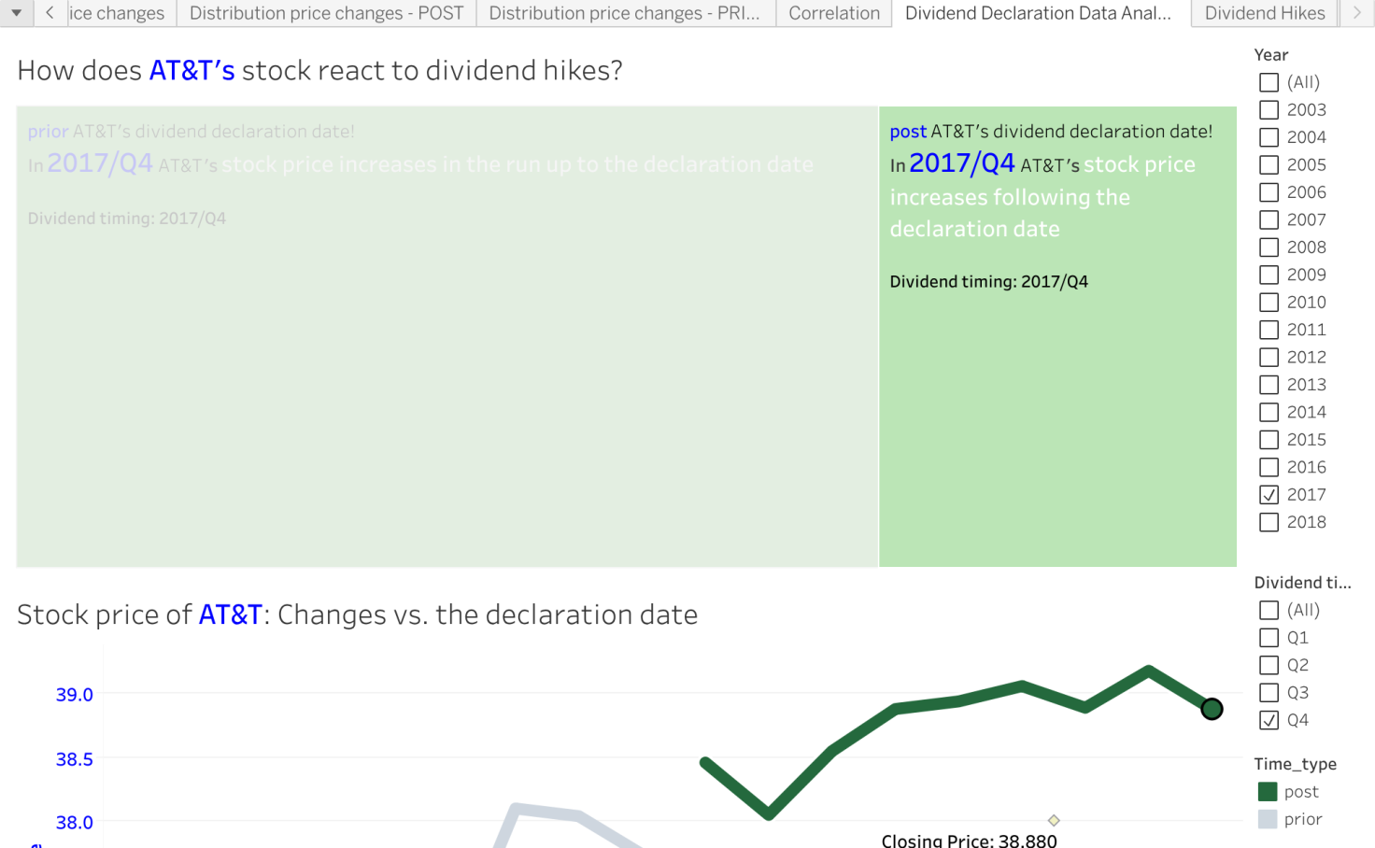Click the light gray prior legend swatch
The image size is (1375, 848).
click(1268, 819)
